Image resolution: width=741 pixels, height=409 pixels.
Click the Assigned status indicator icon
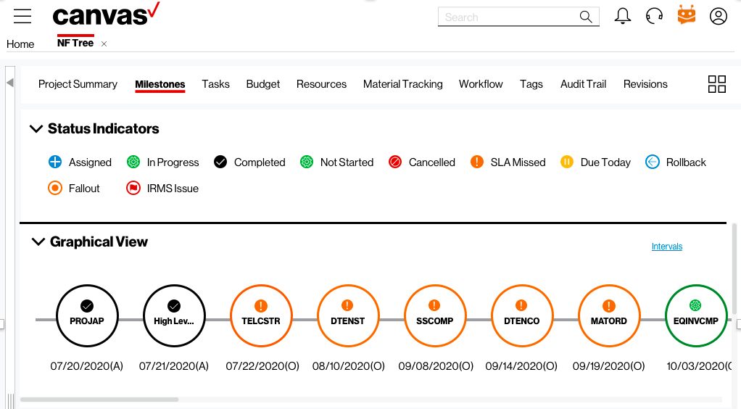pos(55,162)
